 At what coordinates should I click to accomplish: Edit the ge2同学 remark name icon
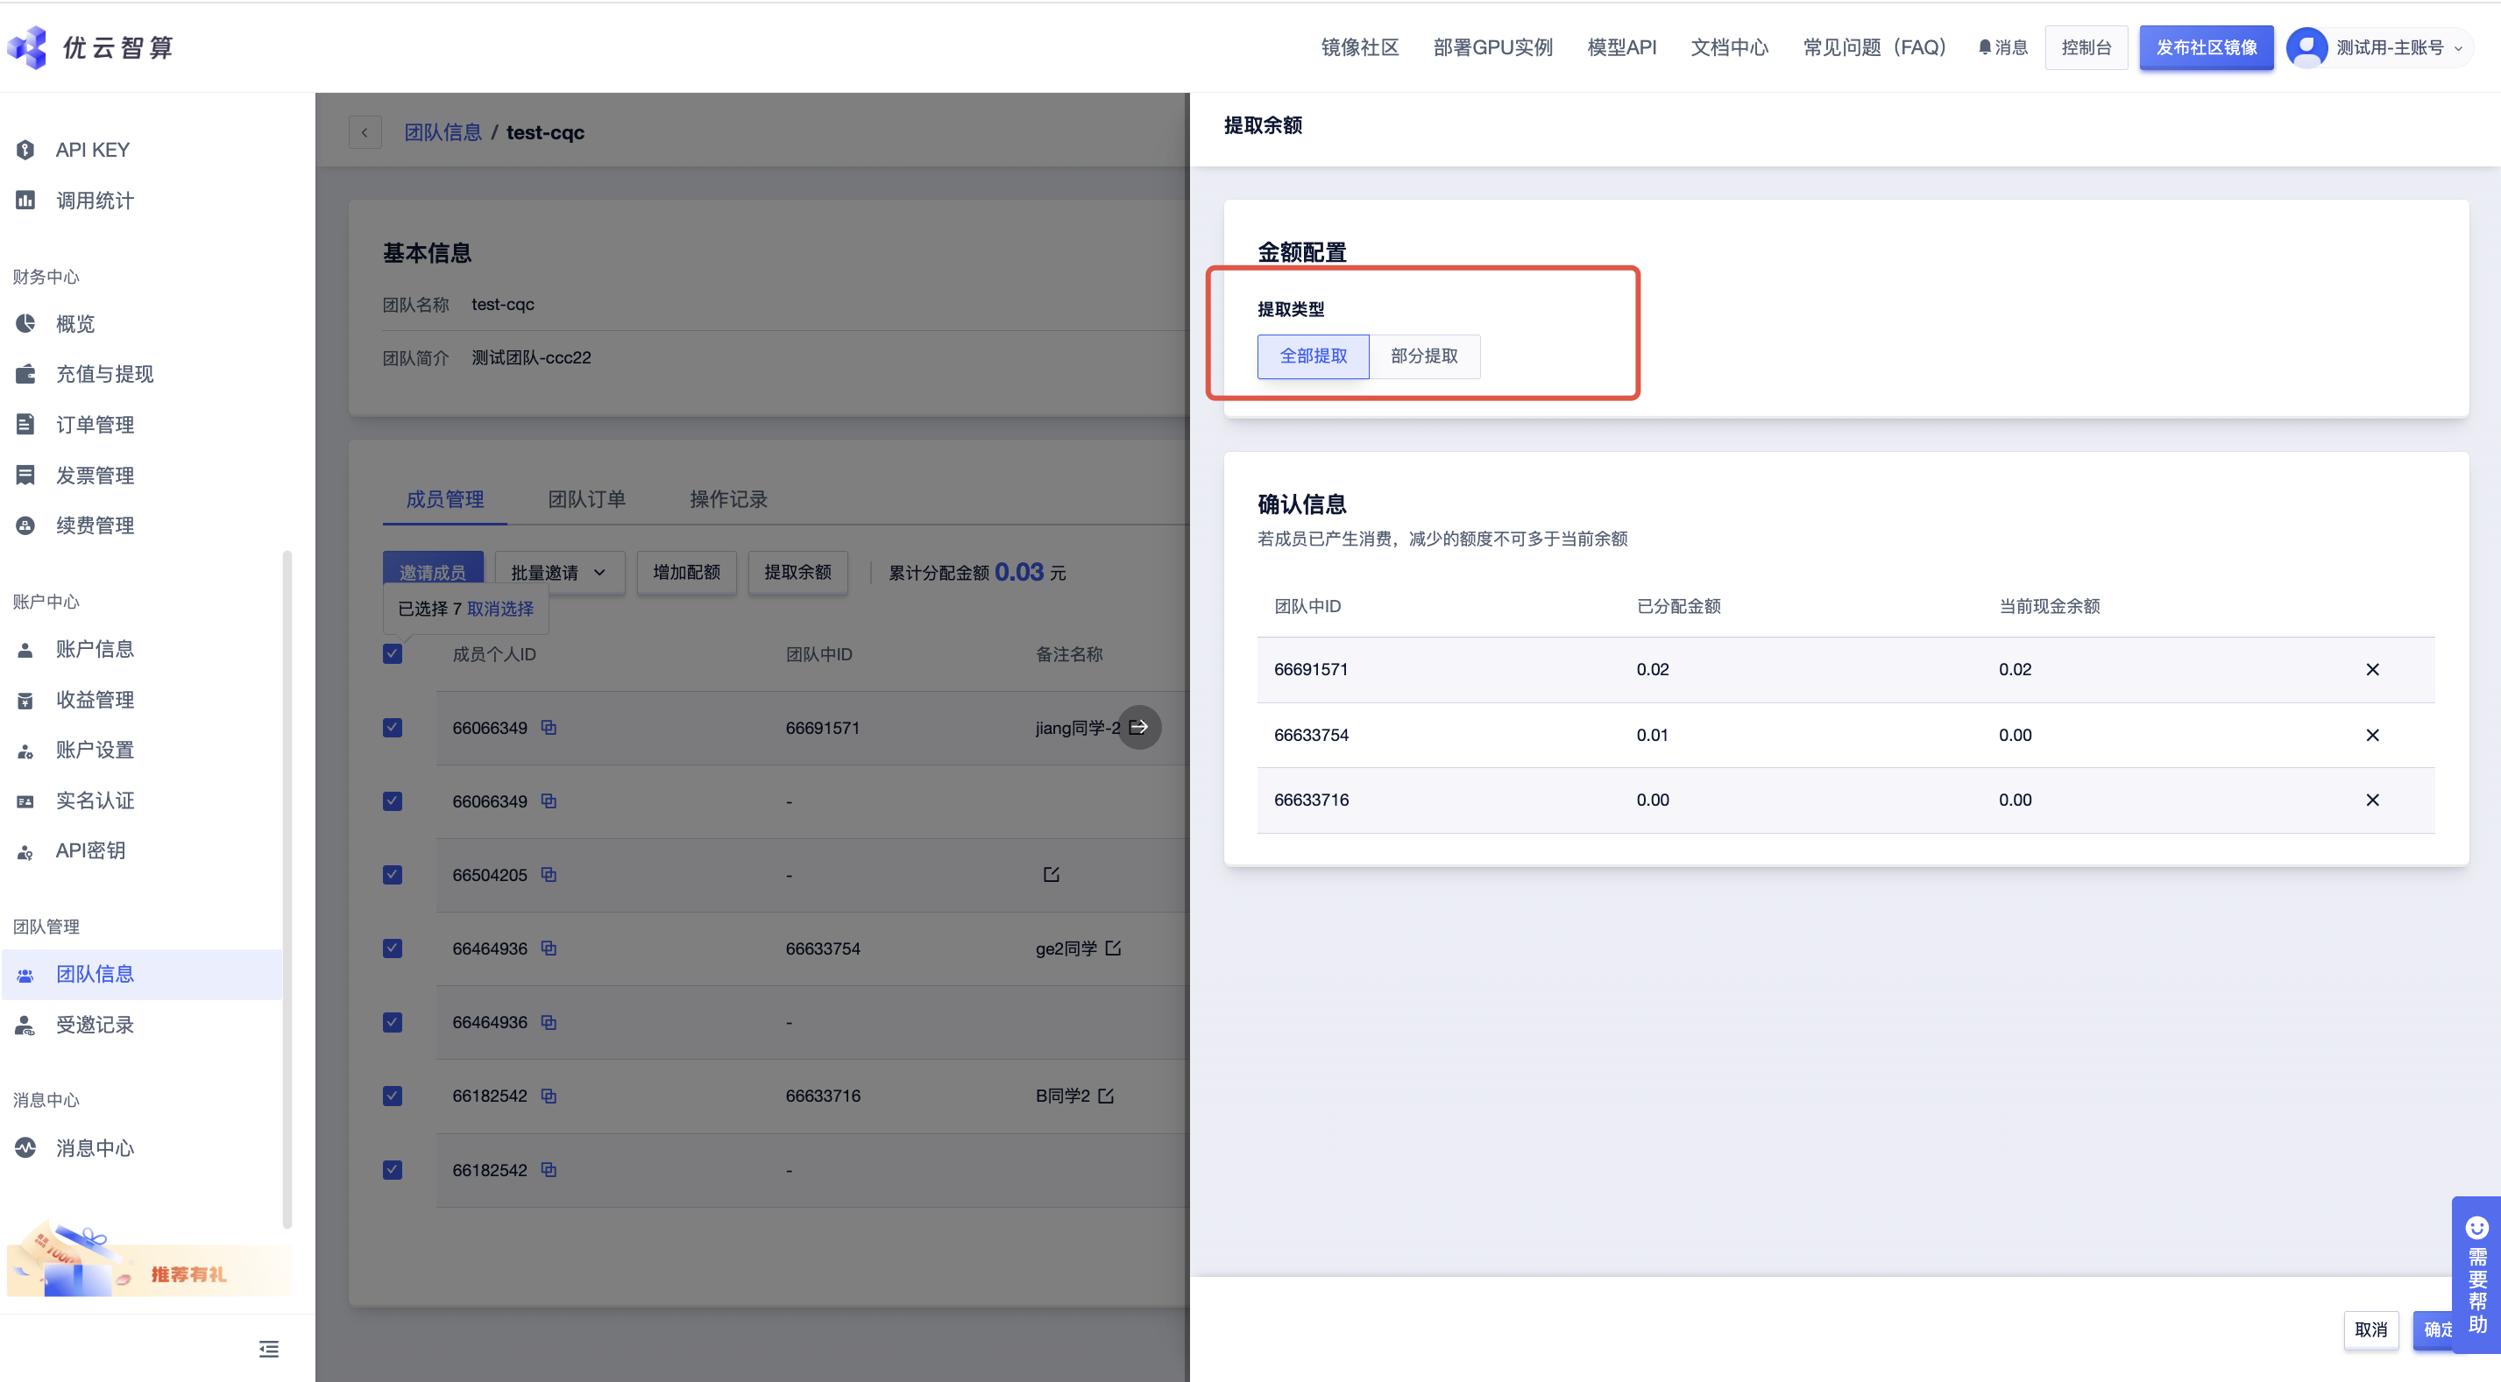point(1113,948)
